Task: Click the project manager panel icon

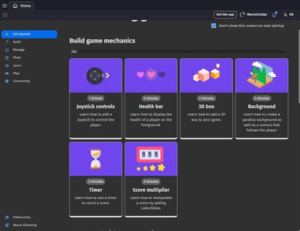Action: [5, 15]
